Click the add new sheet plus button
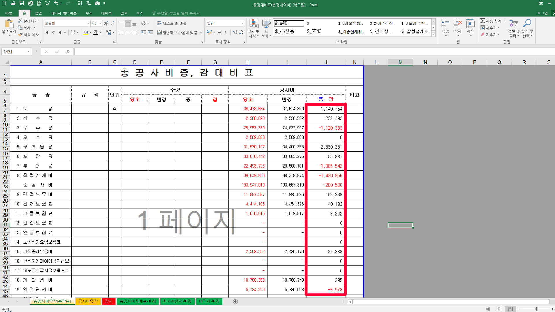The image size is (555, 312). click(x=235, y=302)
